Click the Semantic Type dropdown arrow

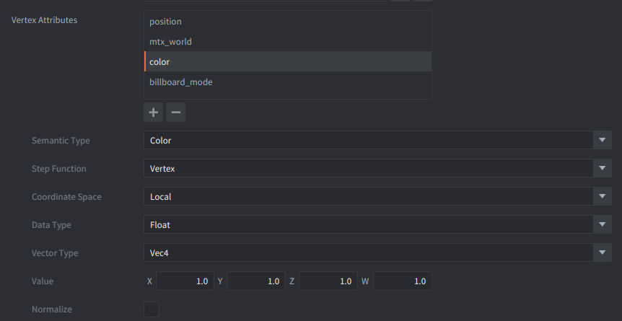click(603, 141)
